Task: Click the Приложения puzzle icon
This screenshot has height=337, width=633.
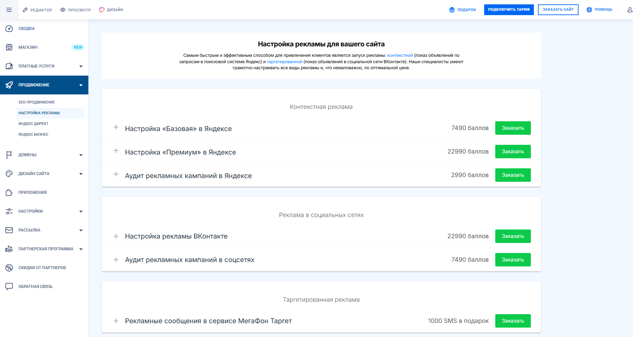Action: (9, 193)
